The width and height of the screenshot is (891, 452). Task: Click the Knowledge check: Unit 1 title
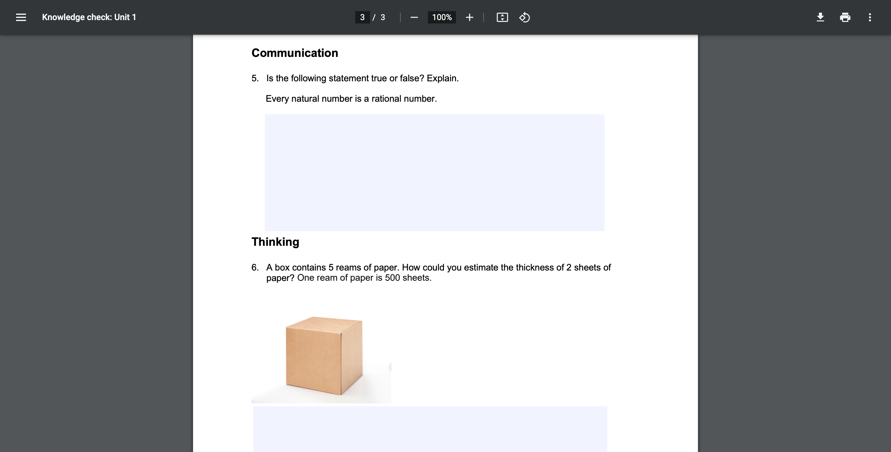(x=89, y=17)
